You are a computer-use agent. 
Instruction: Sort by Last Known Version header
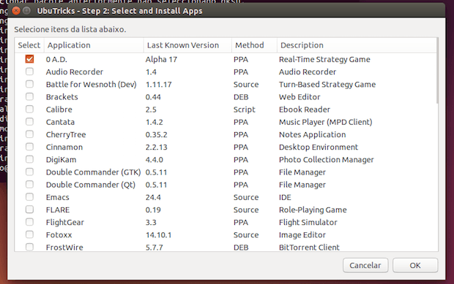(x=187, y=45)
